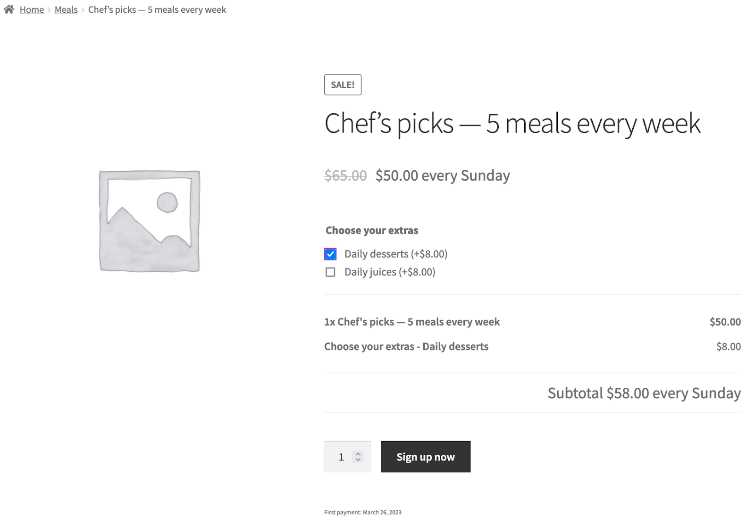Open the Meals category page
This screenshot has width=755, height=526.
[66, 9]
